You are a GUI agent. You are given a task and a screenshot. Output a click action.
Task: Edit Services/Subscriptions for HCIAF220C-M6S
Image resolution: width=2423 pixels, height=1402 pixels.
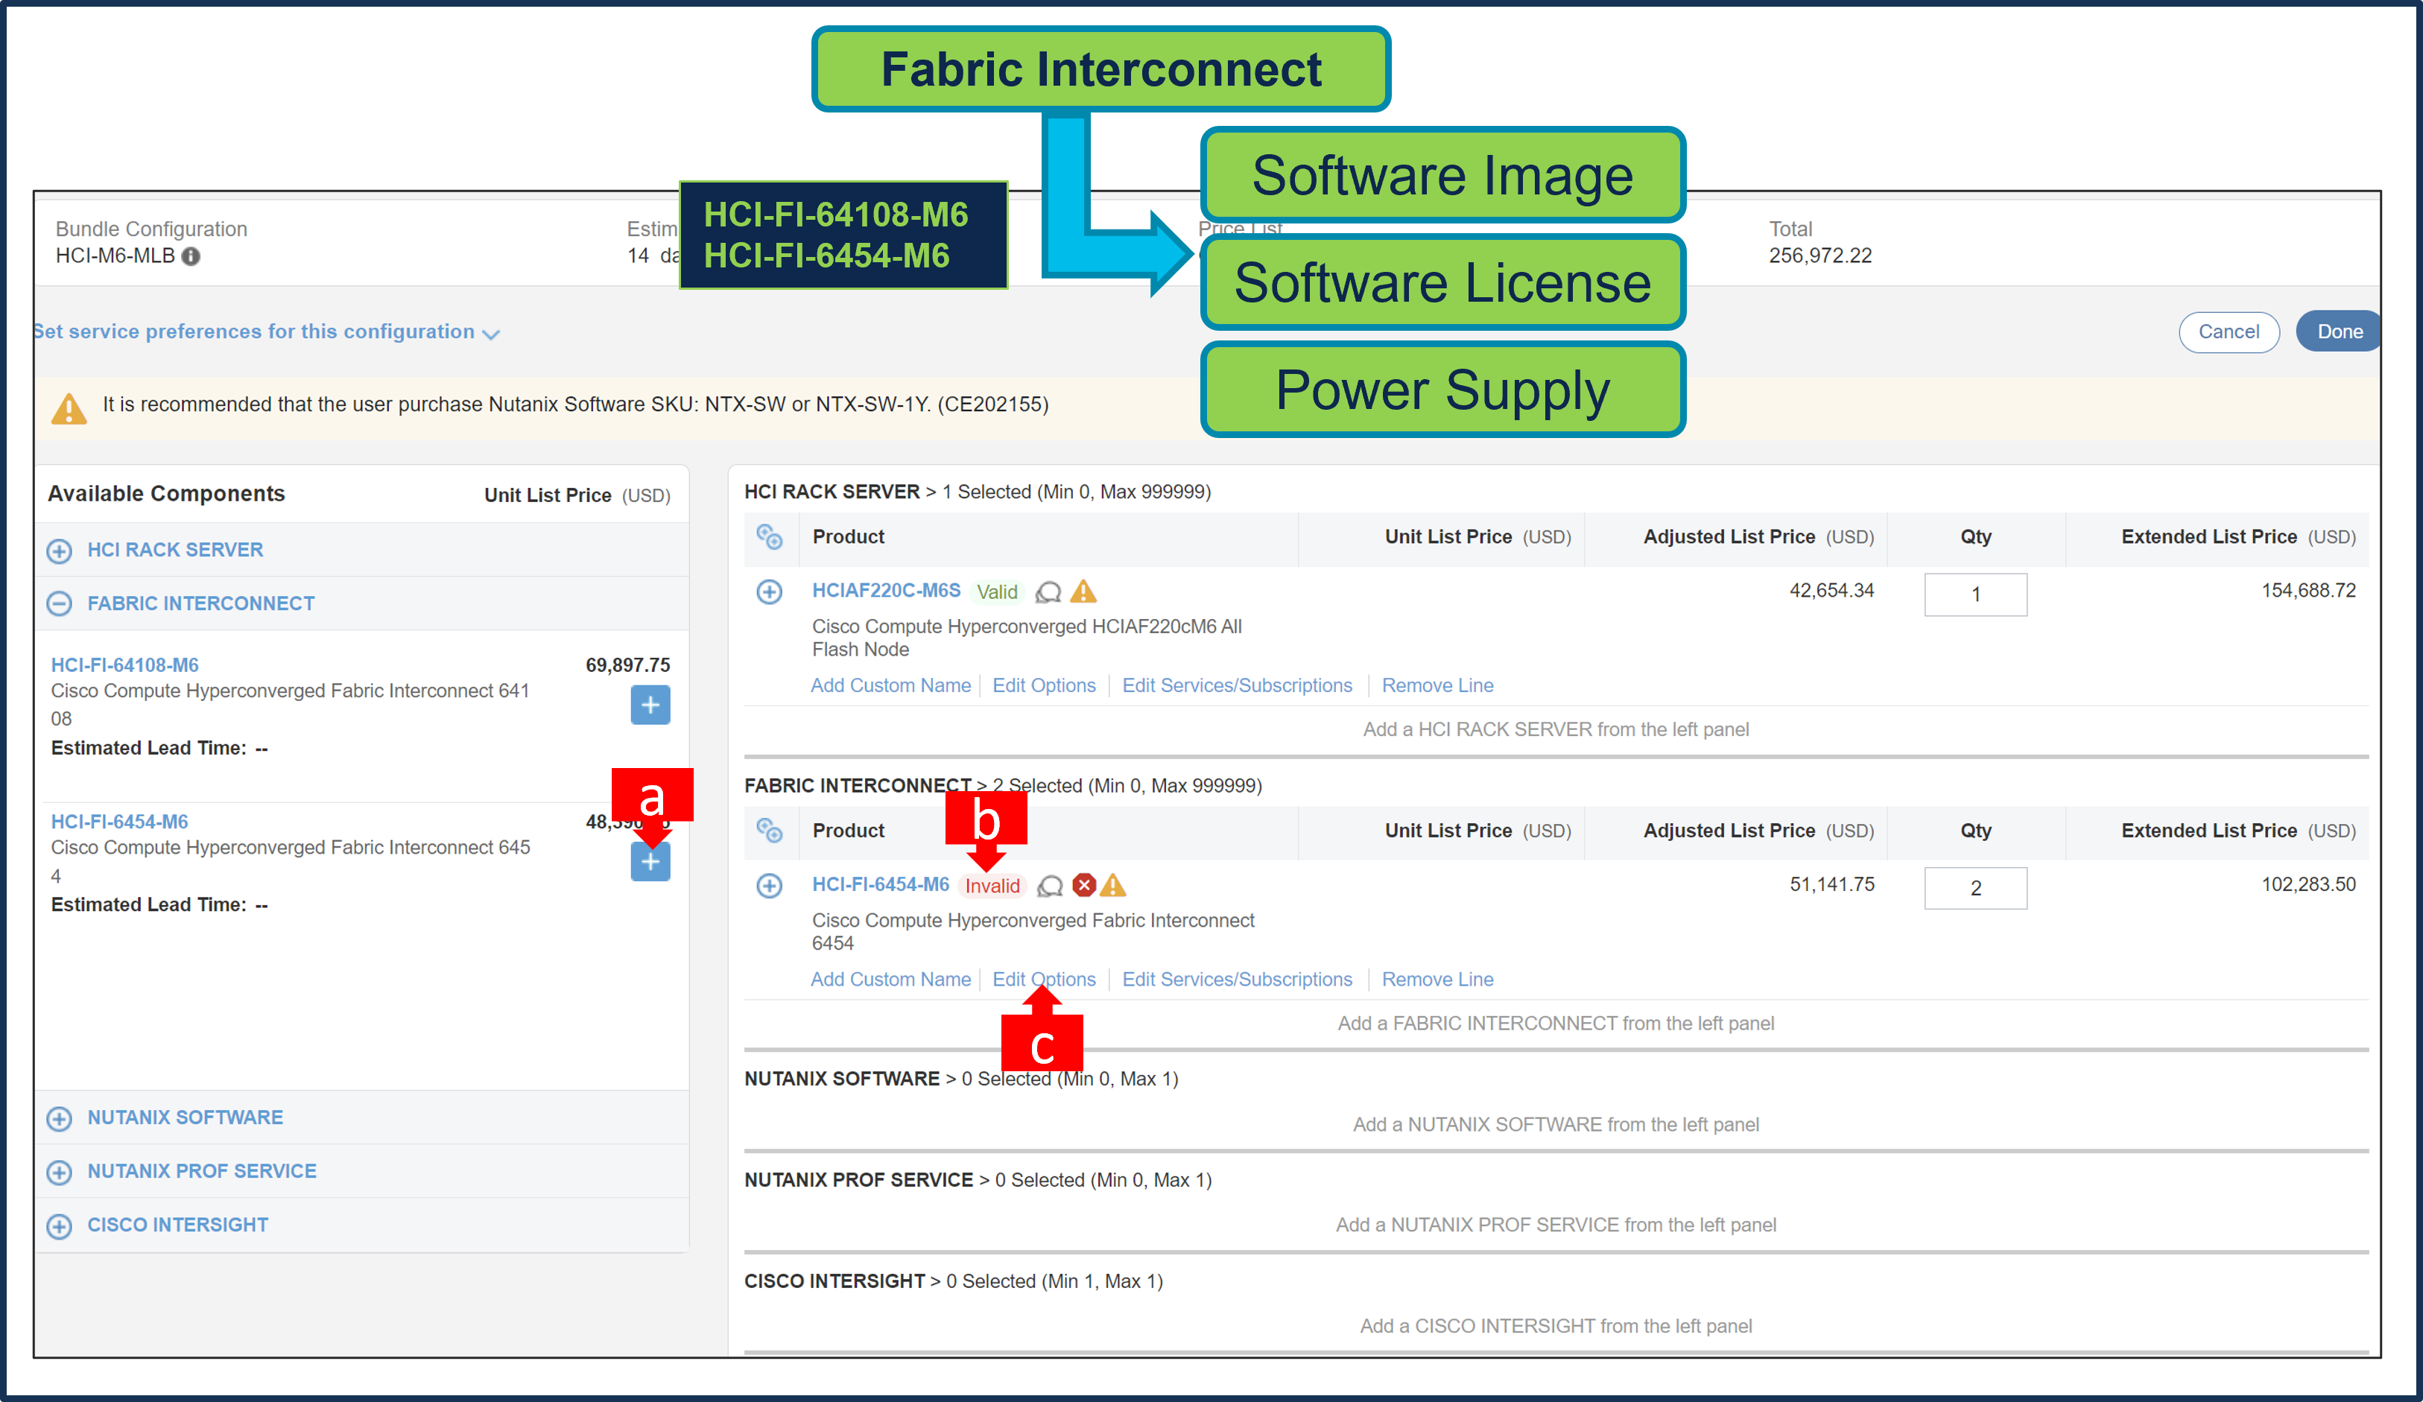pyautogui.click(x=1238, y=685)
